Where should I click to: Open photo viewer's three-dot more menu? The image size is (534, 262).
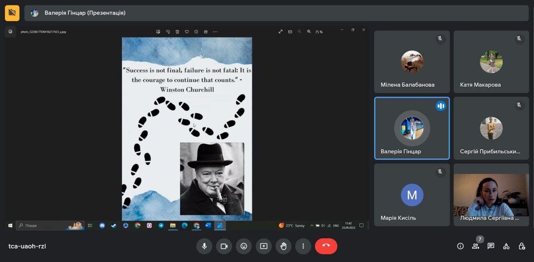click(215, 32)
